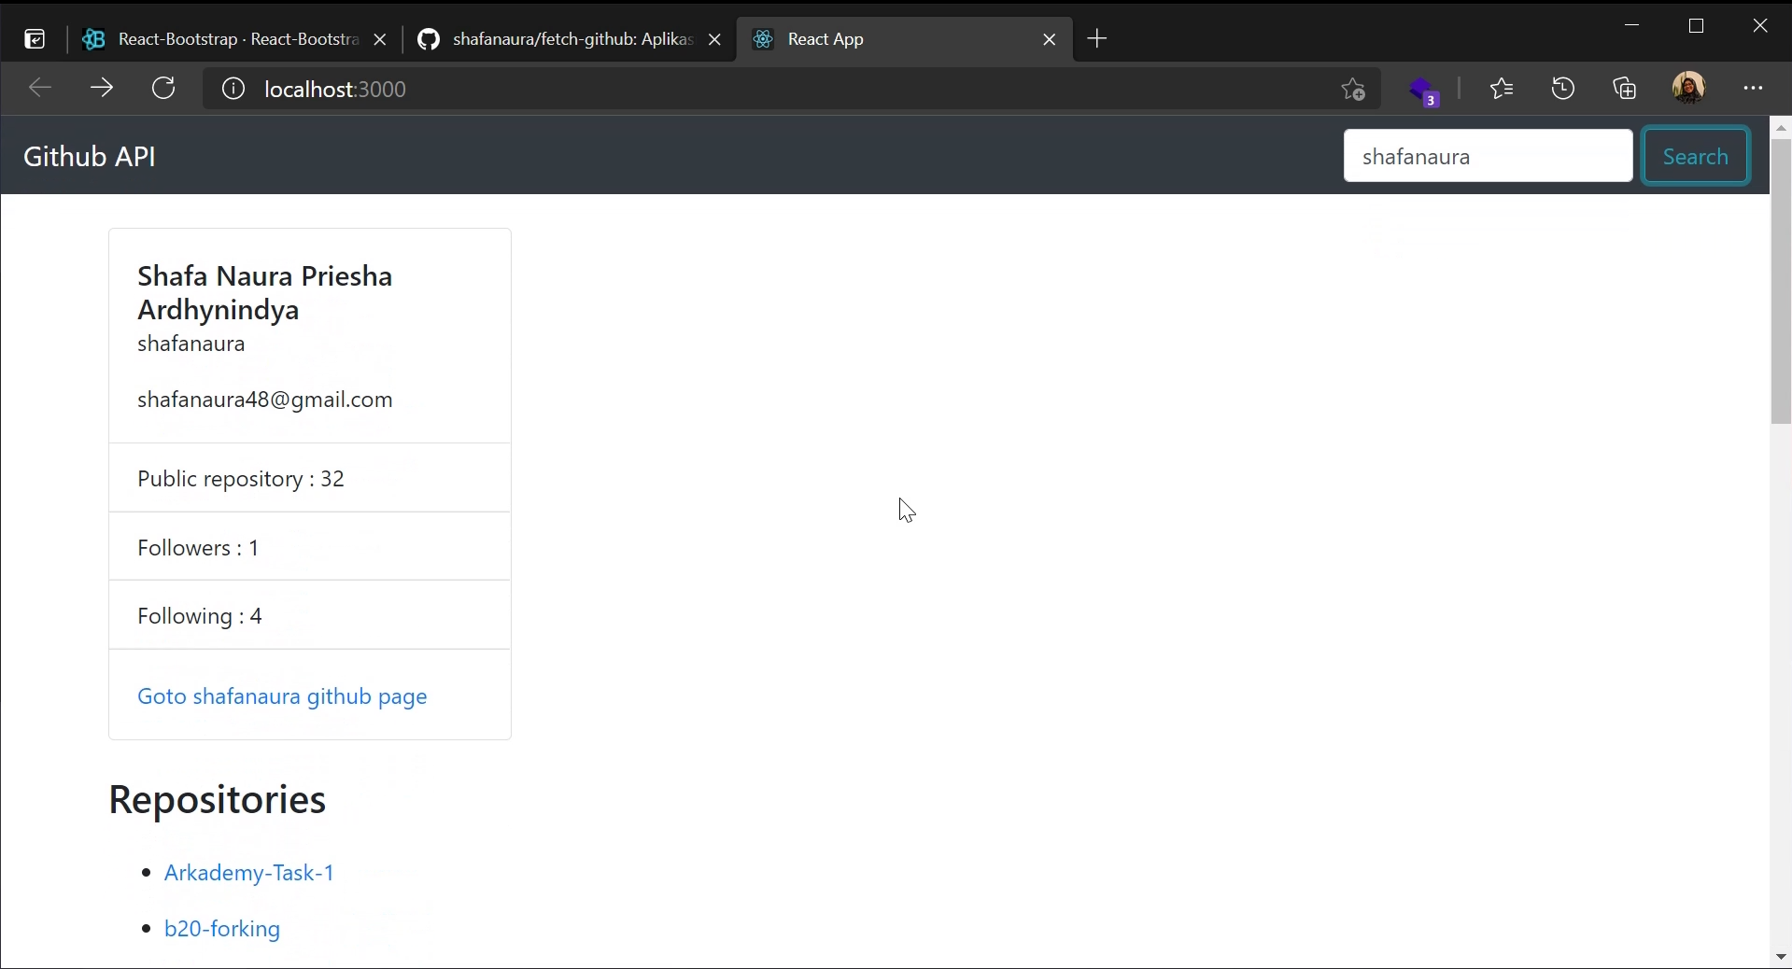This screenshot has height=969, width=1792.
Task: Open the b20-forking repository link
Action: click(x=222, y=929)
